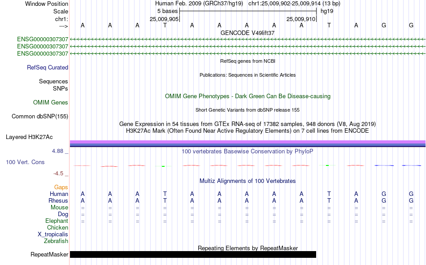Click the Mouse species row label
426x265 pixels.
(60, 207)
